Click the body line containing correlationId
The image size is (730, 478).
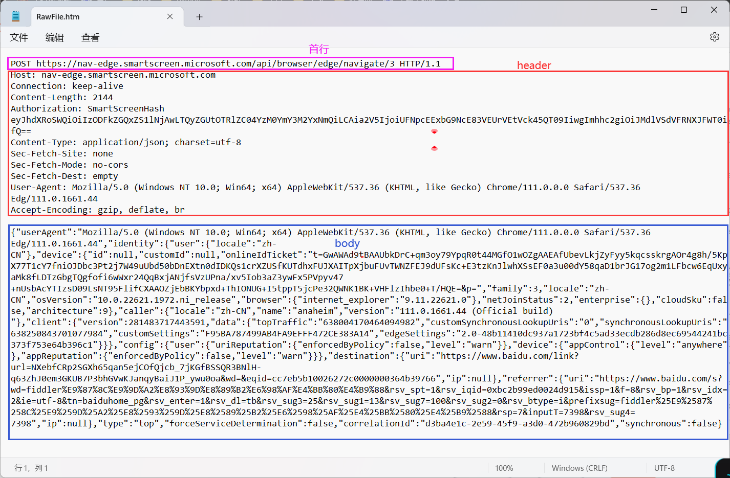click(x=367, y=423)
